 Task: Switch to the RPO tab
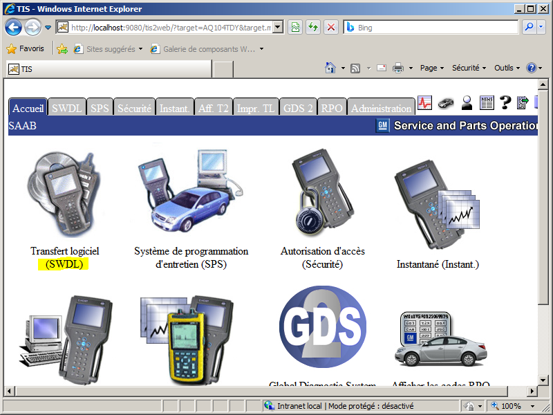click(x=332, y=107)
